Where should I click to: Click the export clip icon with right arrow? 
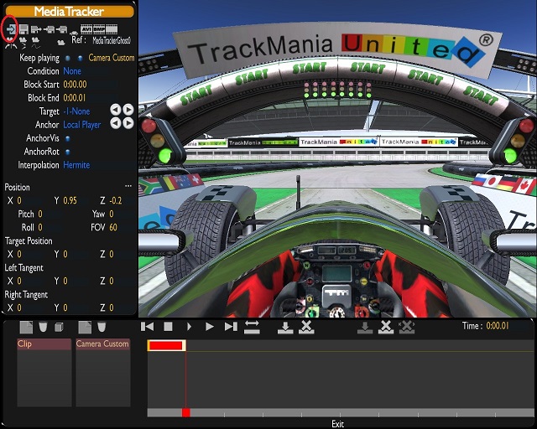pos(36,29)
